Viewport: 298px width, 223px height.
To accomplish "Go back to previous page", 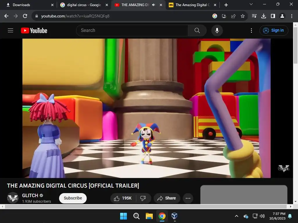I will click(x=6, y=16).
